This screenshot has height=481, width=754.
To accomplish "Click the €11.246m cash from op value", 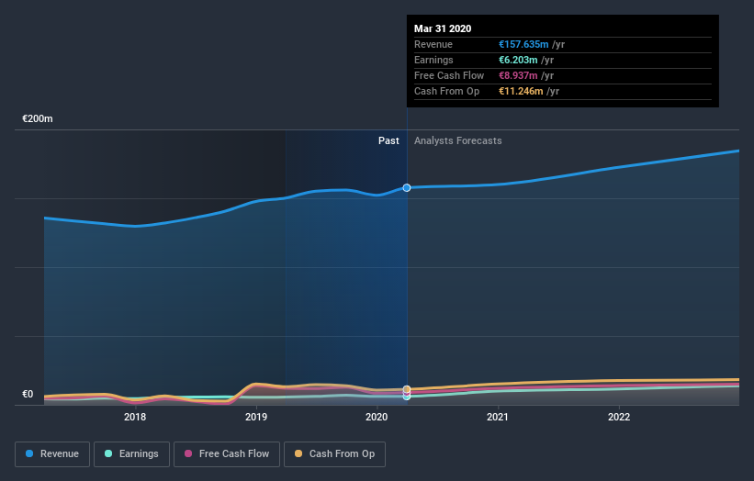I will pos(521,91).
